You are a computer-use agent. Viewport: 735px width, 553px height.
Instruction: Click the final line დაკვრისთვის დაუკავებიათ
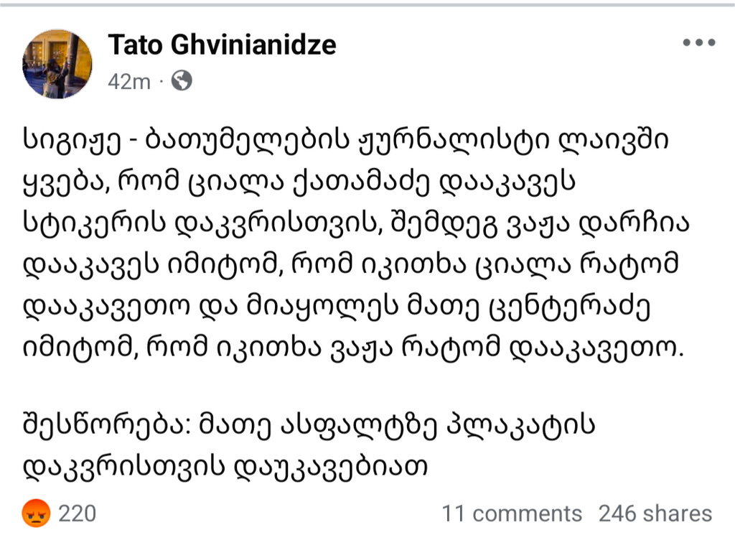(x=225, y=467)
